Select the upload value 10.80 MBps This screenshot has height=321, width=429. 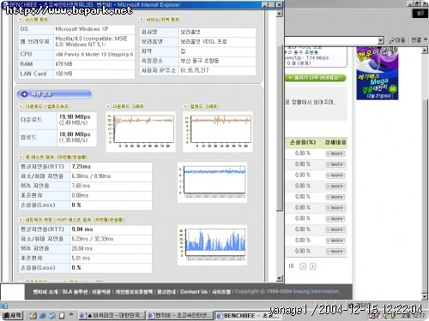pos(75,134)
